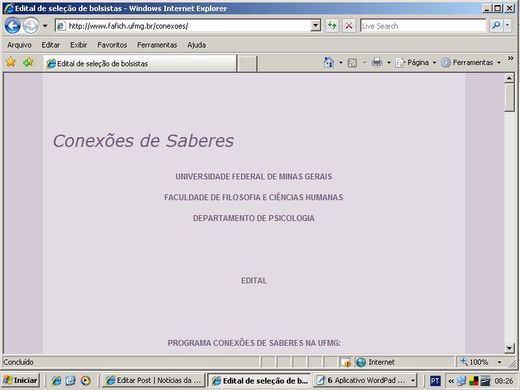
Task: Click Add to Favorites star-plus icon
Action: pos(28,62)
